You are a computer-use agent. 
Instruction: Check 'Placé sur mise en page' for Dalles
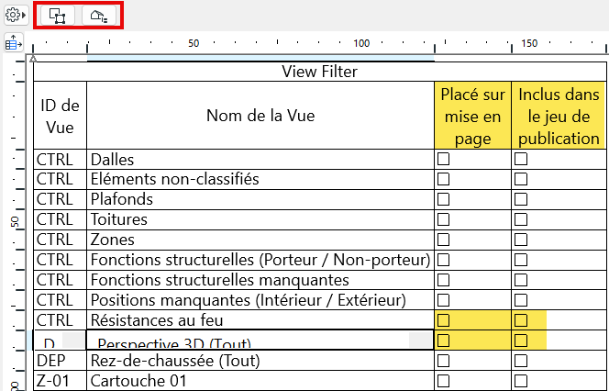coord(443,159)
